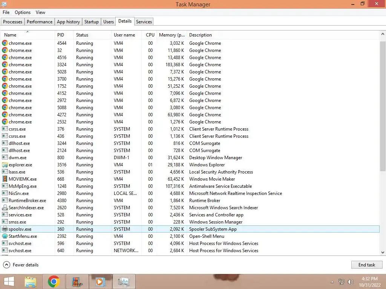Sort by the Memory column header
The height and width of the screenshot is (289, 386).
(172, 35)
